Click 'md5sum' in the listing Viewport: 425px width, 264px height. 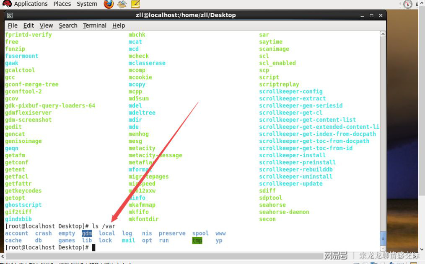point(138,98)
